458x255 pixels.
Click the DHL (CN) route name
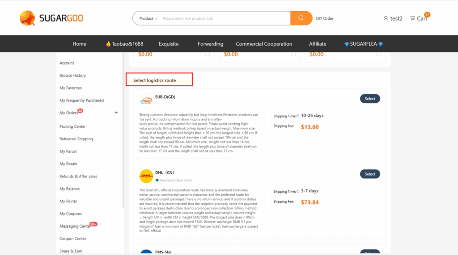pos(165,173)
